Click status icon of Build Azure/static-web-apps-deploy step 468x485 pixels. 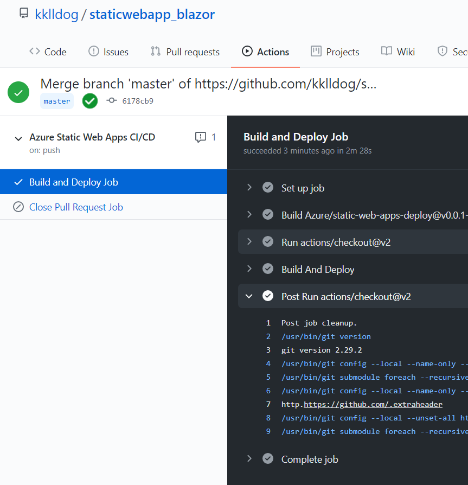point(268,215)
